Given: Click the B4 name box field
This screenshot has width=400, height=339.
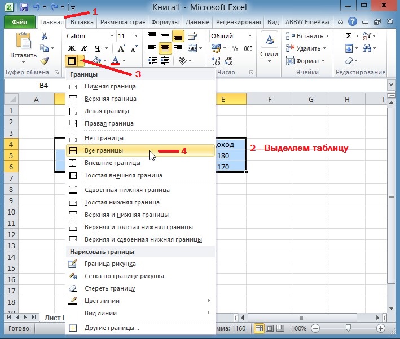Looking at the screenshot, I should [35, 86].
